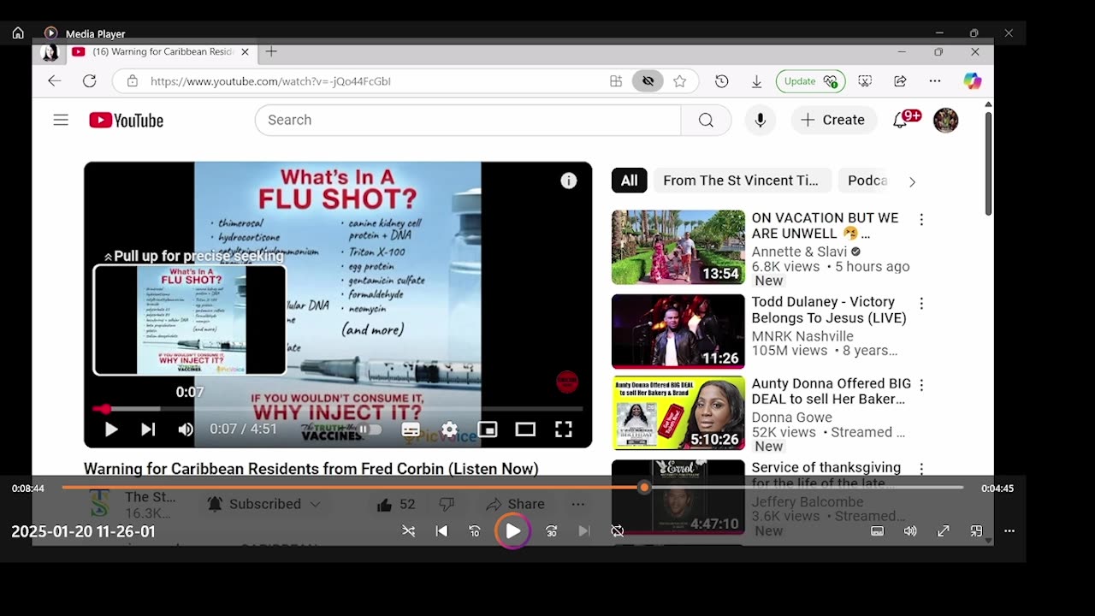Screen dimensions: 1095x616
Task: Adjust Media Player volume speaker icon
Action: (910, 531)
